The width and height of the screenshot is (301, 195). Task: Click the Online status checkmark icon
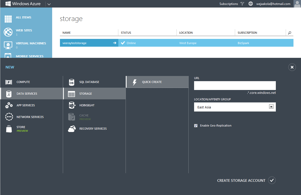click(x=123, y=43)
